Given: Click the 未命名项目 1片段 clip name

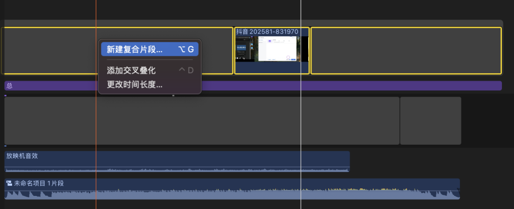Looking at the screenshot, I should (x=39, y=183).
